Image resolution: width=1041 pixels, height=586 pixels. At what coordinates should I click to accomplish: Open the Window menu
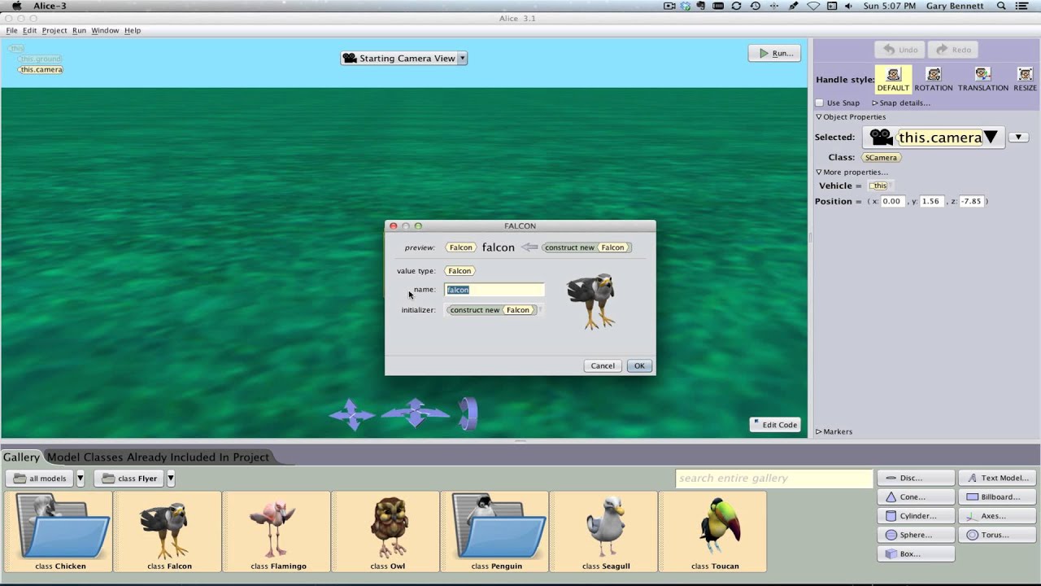(105, 30)
